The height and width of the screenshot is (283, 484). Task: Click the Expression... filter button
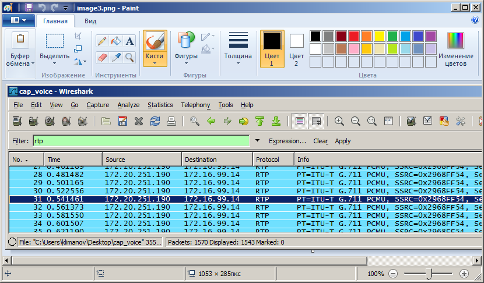287,141
